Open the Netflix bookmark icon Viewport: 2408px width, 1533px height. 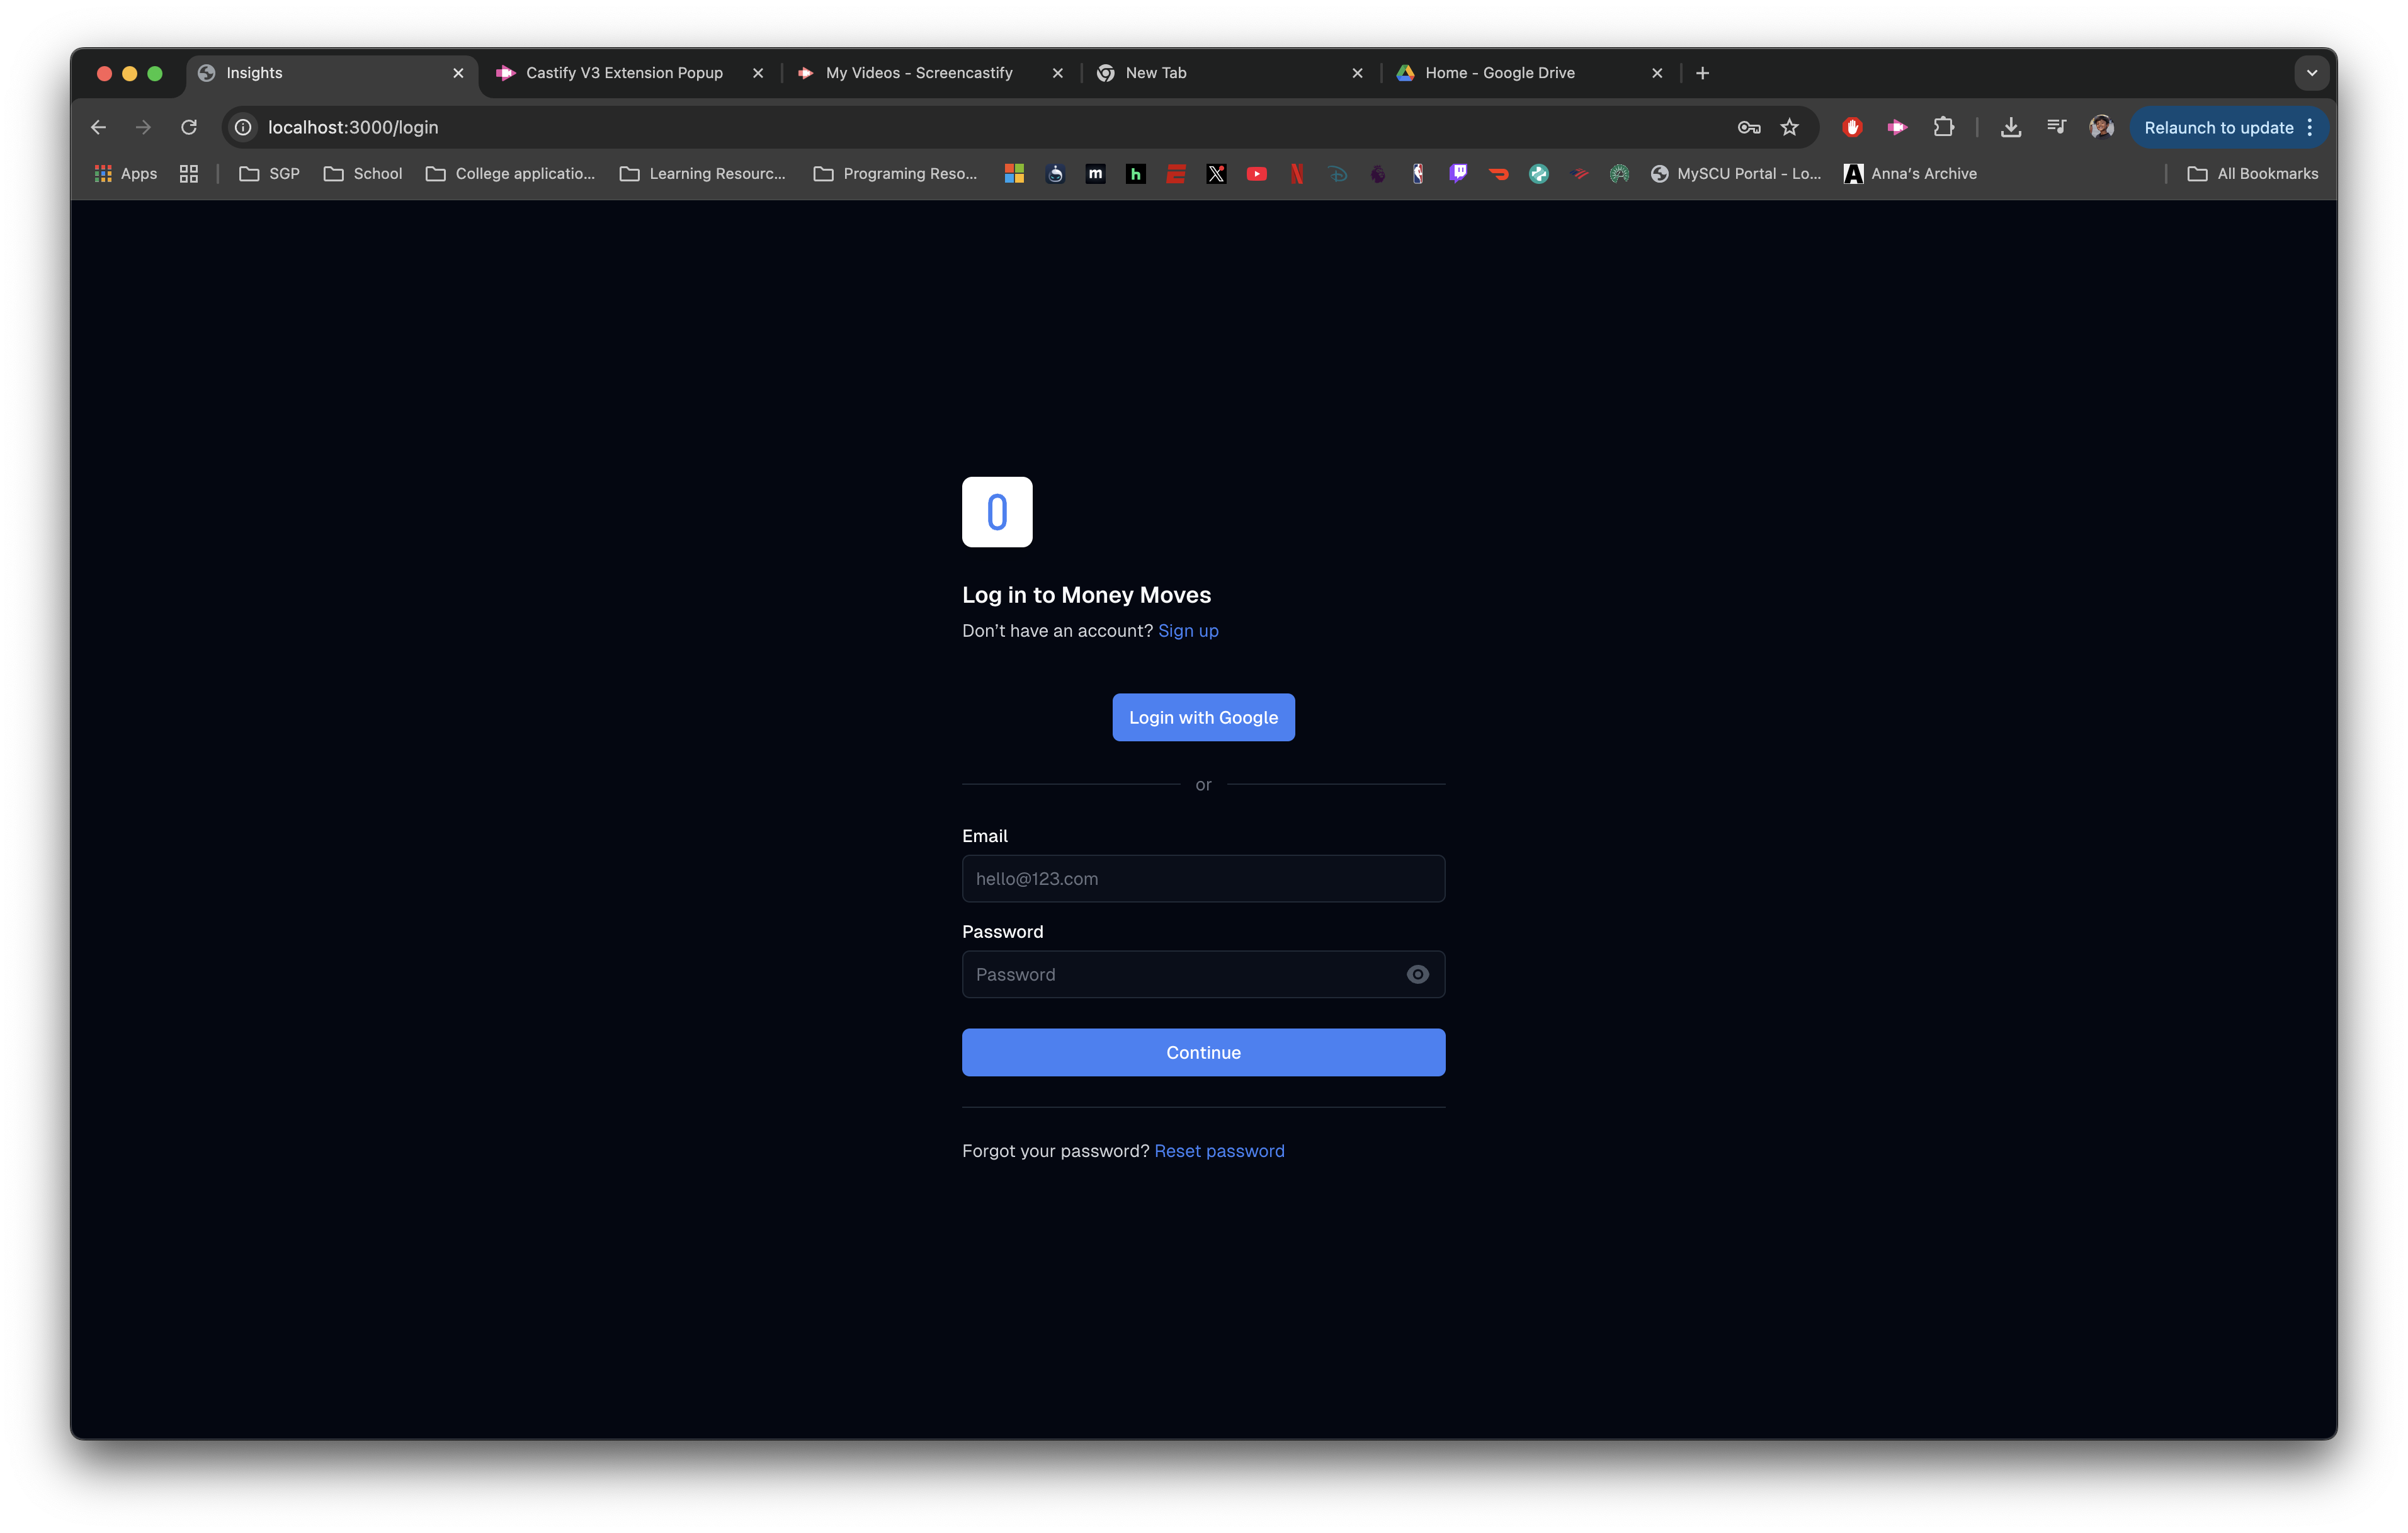(1297, 174)
